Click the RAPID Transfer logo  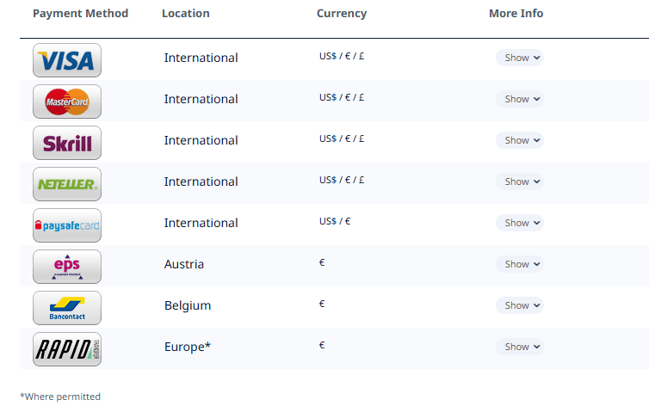67,349
